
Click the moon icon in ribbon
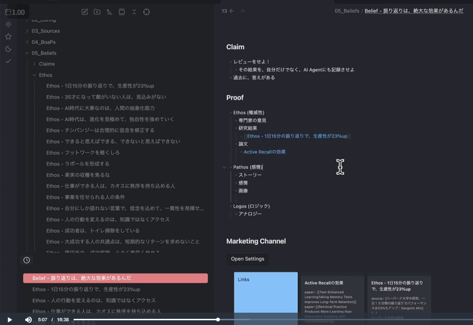(8, 49)
